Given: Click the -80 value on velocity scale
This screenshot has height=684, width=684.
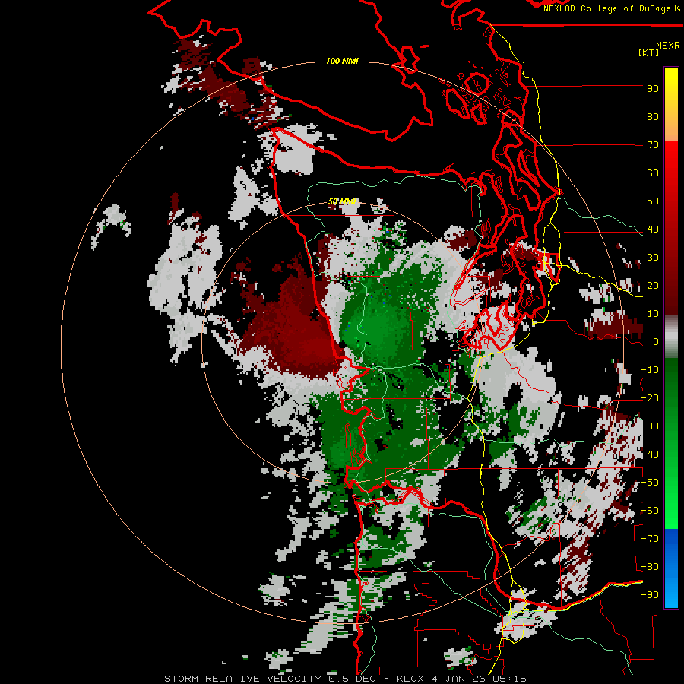Looking at the screenshot, I should [650, 567].
